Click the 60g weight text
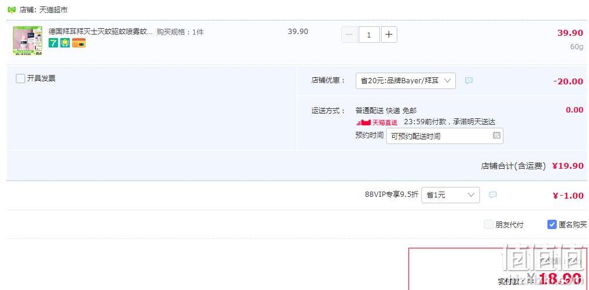This screenshot has height=290, width=589. pyautogui.click(x=577, y=47)
